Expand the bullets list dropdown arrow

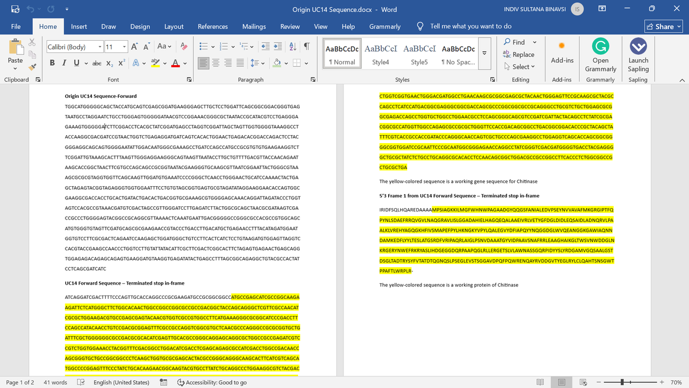214,47
